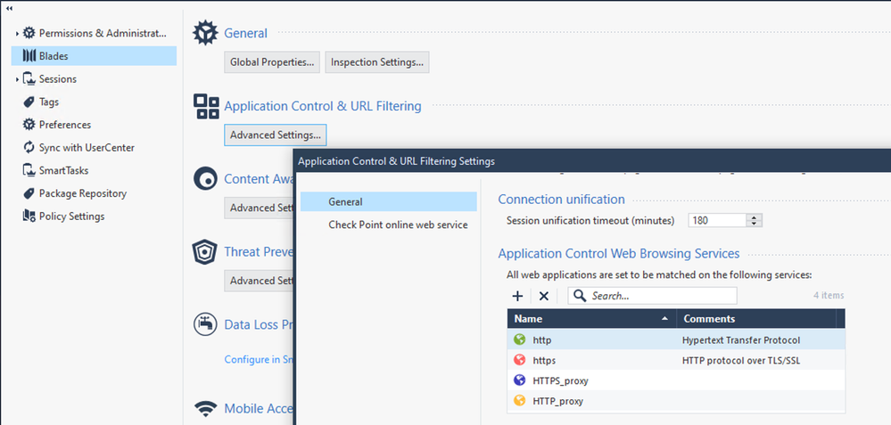Click the Blades icon in sidebar
The image size is (891, 425).
(x=29, y=55)
